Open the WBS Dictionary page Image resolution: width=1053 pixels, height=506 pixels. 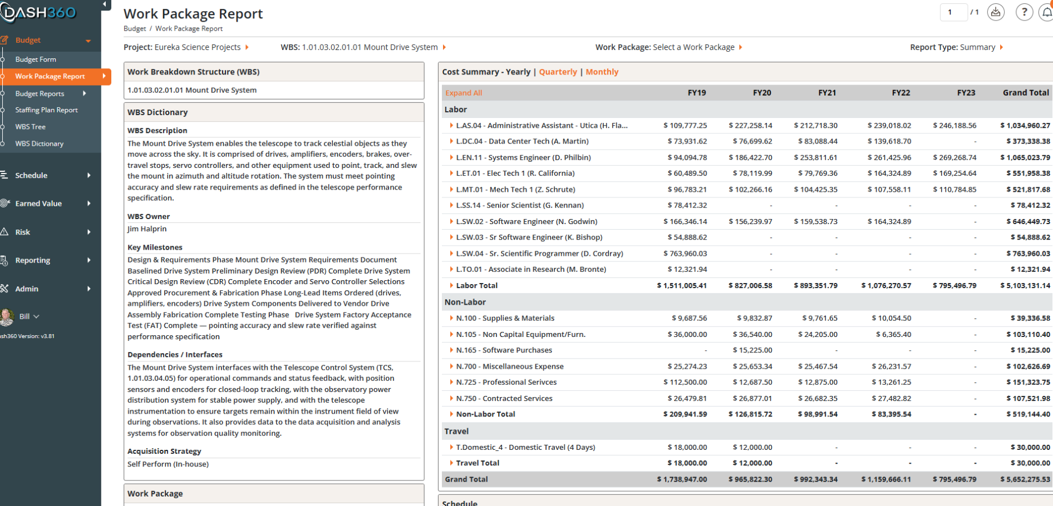coord(39,143)
